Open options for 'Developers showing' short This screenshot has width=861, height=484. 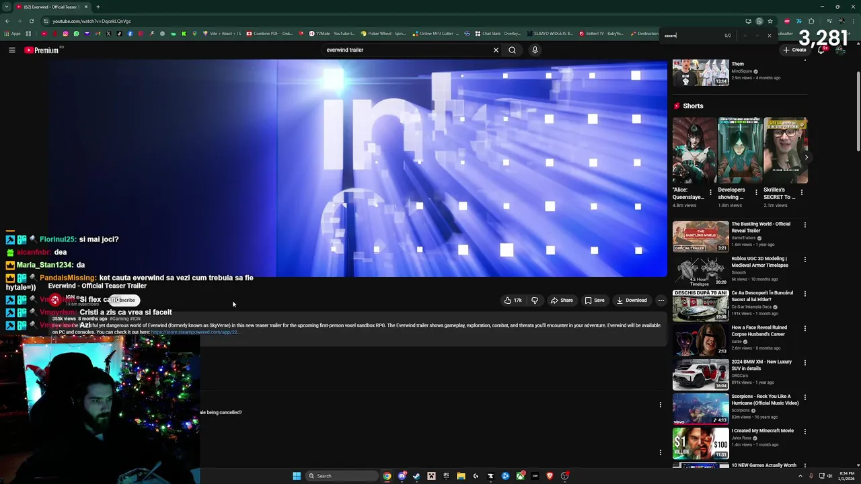[756, 192]
